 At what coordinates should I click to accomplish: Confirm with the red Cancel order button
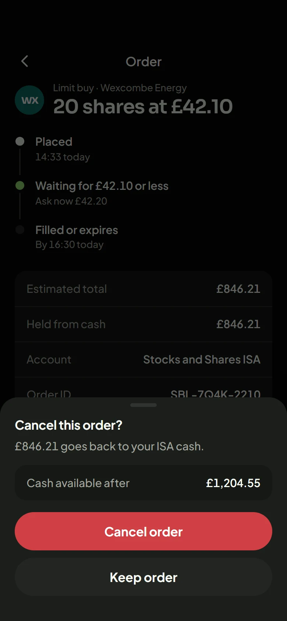pyautogui.click(x=143, y=531)
